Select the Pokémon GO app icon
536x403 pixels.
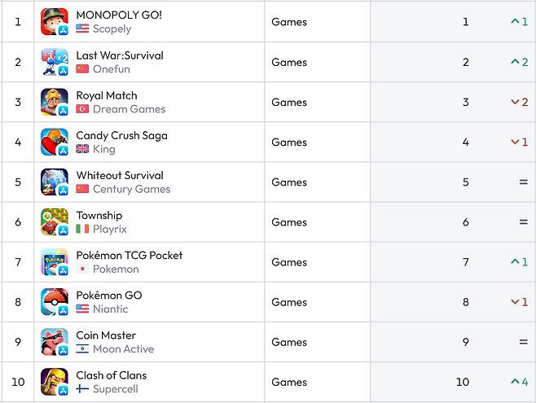tap(55, 302)
